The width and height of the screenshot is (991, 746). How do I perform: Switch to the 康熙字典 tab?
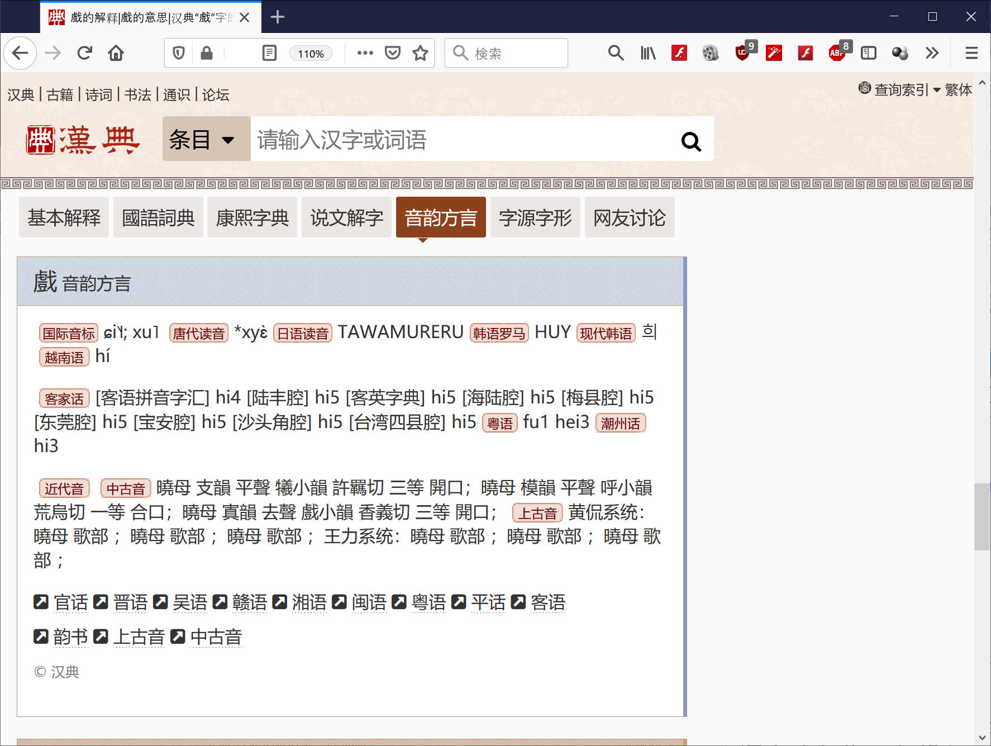tap(252, 217)
